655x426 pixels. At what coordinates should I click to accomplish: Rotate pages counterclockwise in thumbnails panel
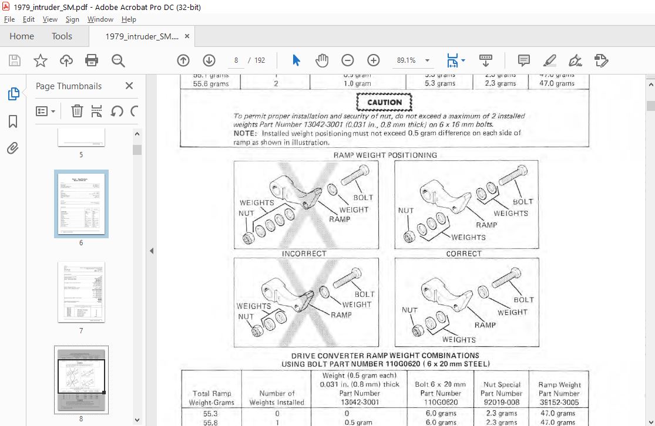click(x=116, y=111)
